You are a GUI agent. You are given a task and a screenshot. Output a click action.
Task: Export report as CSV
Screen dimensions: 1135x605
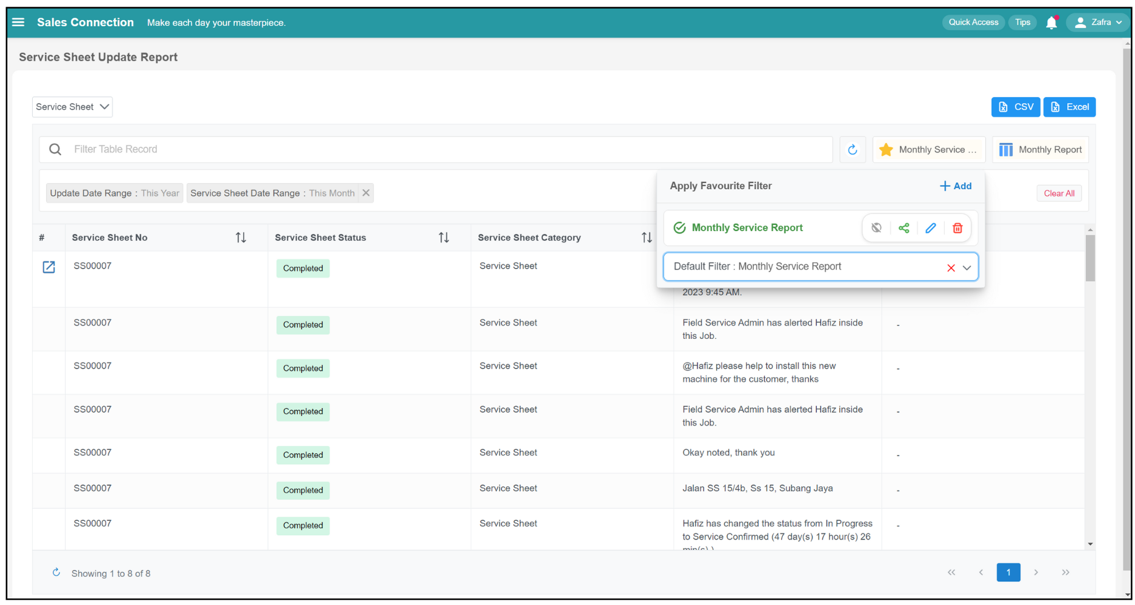[1016, 107]
